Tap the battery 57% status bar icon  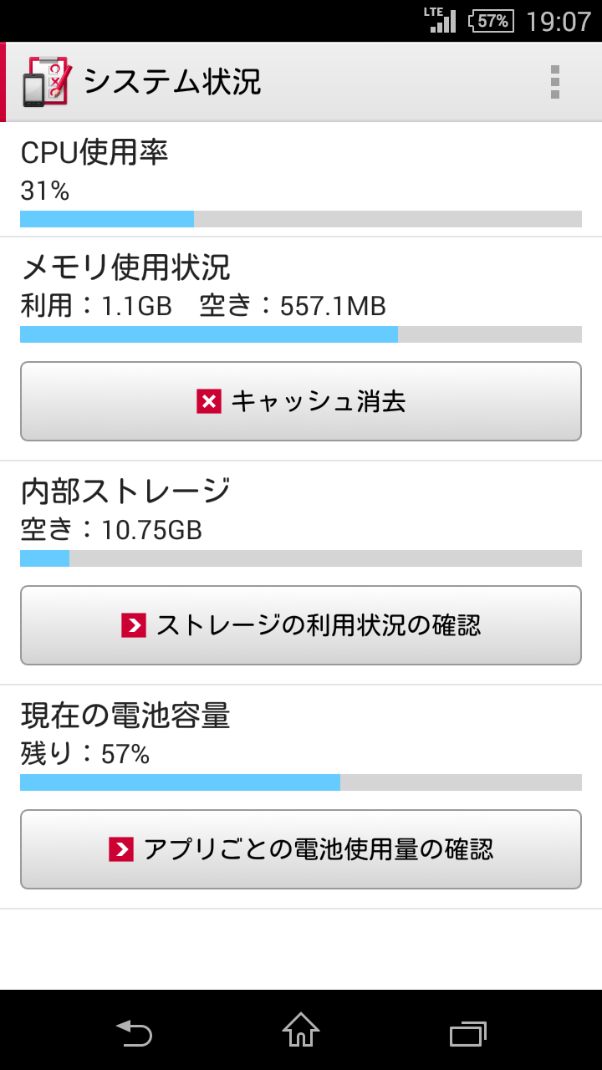click(x=491, y=21)
